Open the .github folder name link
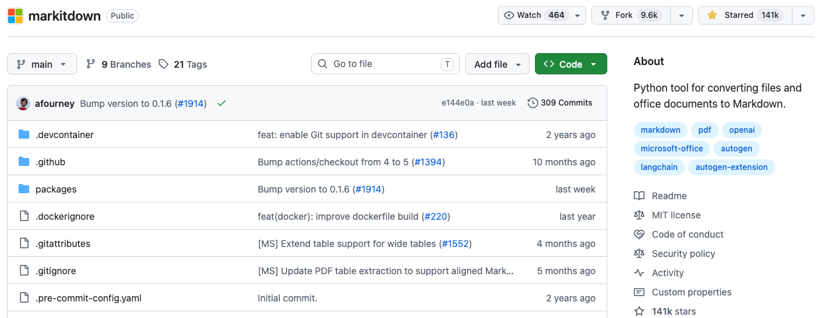The width and height of the screenshot is (819, 318). (x=50, y=162)
